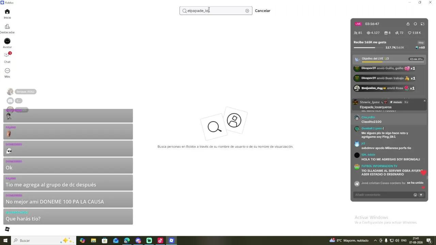Close the pinned Stewie_lpmx comment
Image resolution: width=436 pixels, height=245 pixels.
[x=424, y=101]
